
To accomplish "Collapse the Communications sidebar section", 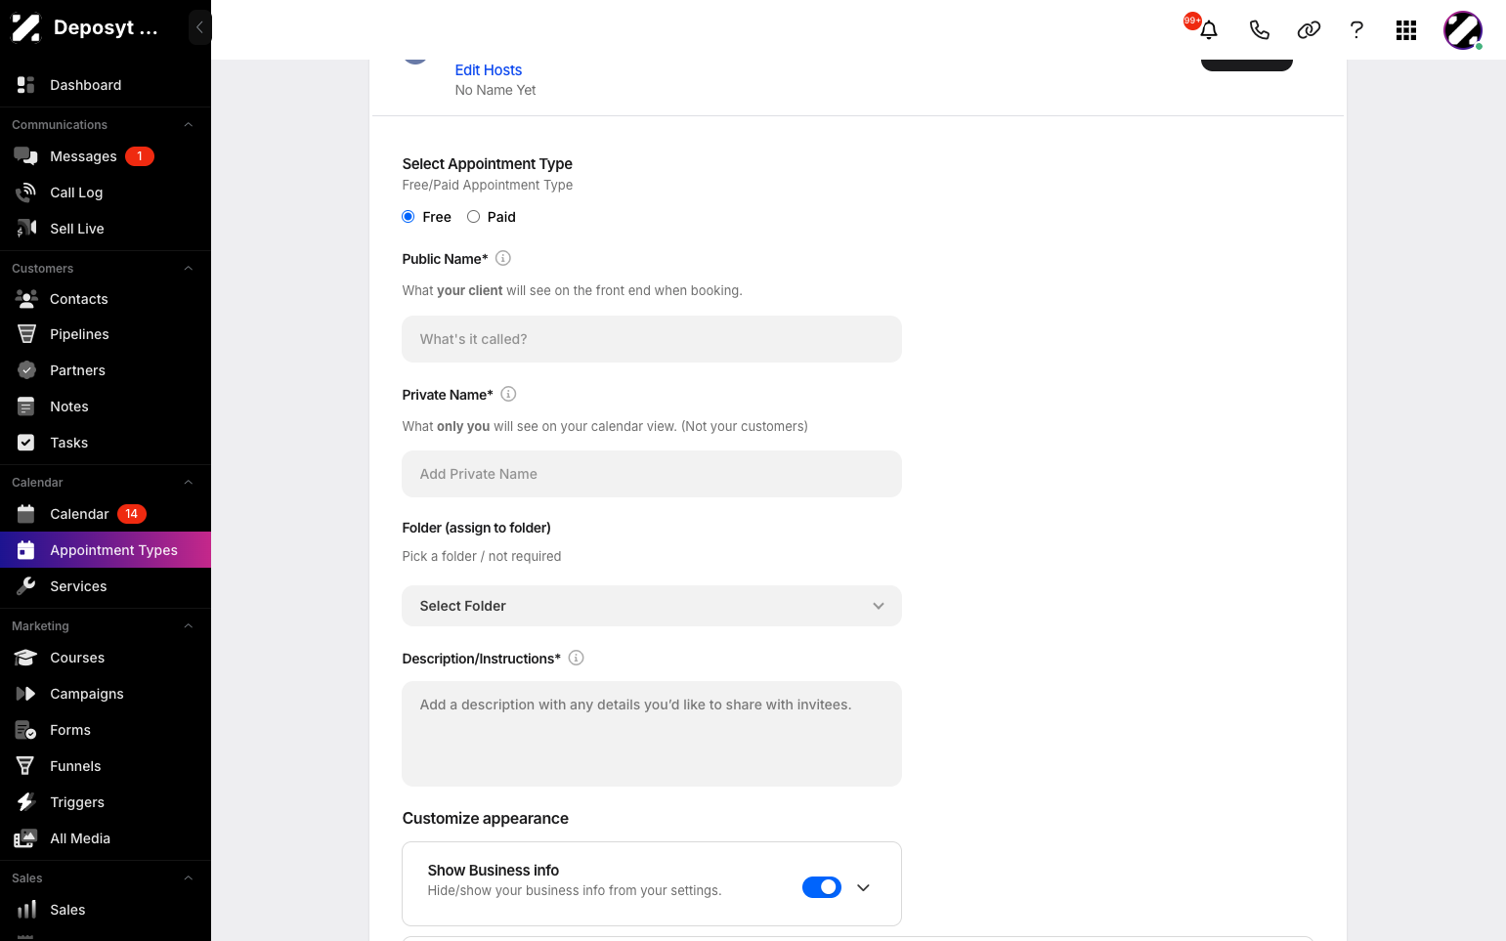I will (189, 125).
